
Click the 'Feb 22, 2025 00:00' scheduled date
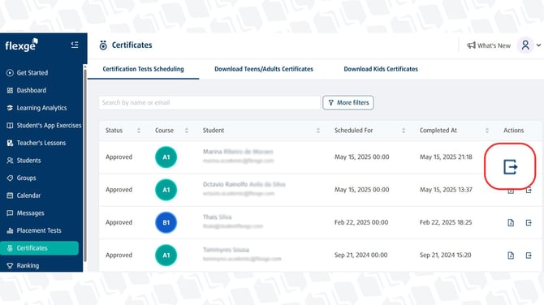[x=361, y=222]
